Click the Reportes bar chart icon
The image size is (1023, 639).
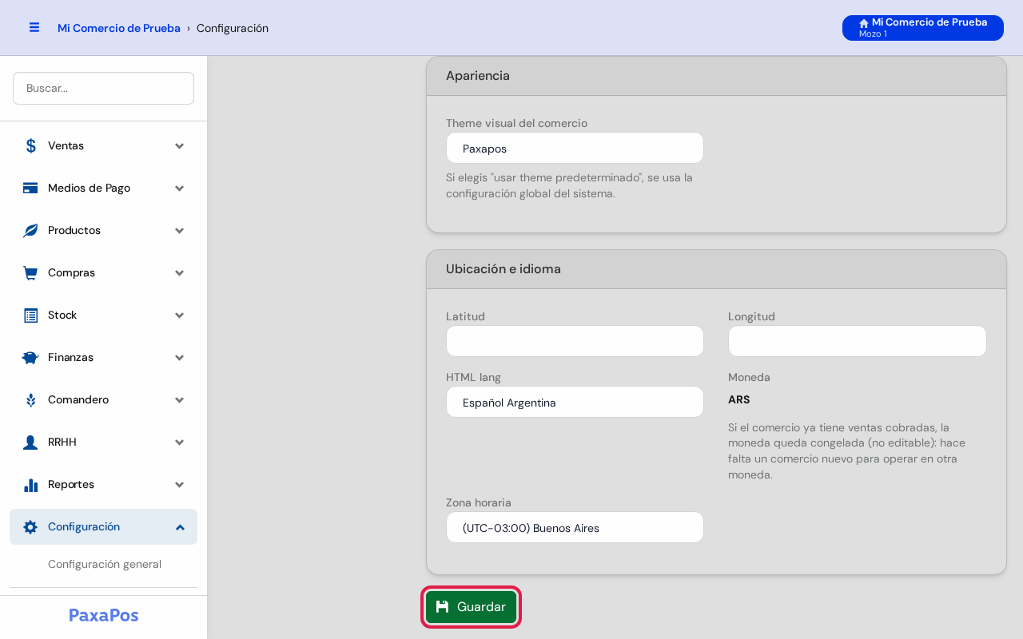30,485
